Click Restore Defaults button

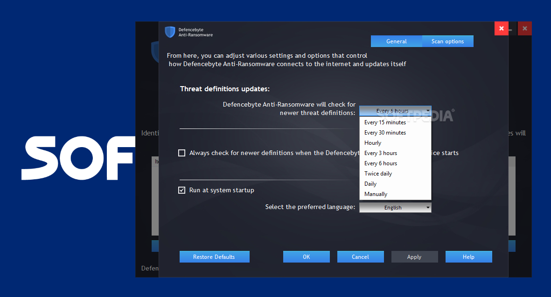pos(214,256)
